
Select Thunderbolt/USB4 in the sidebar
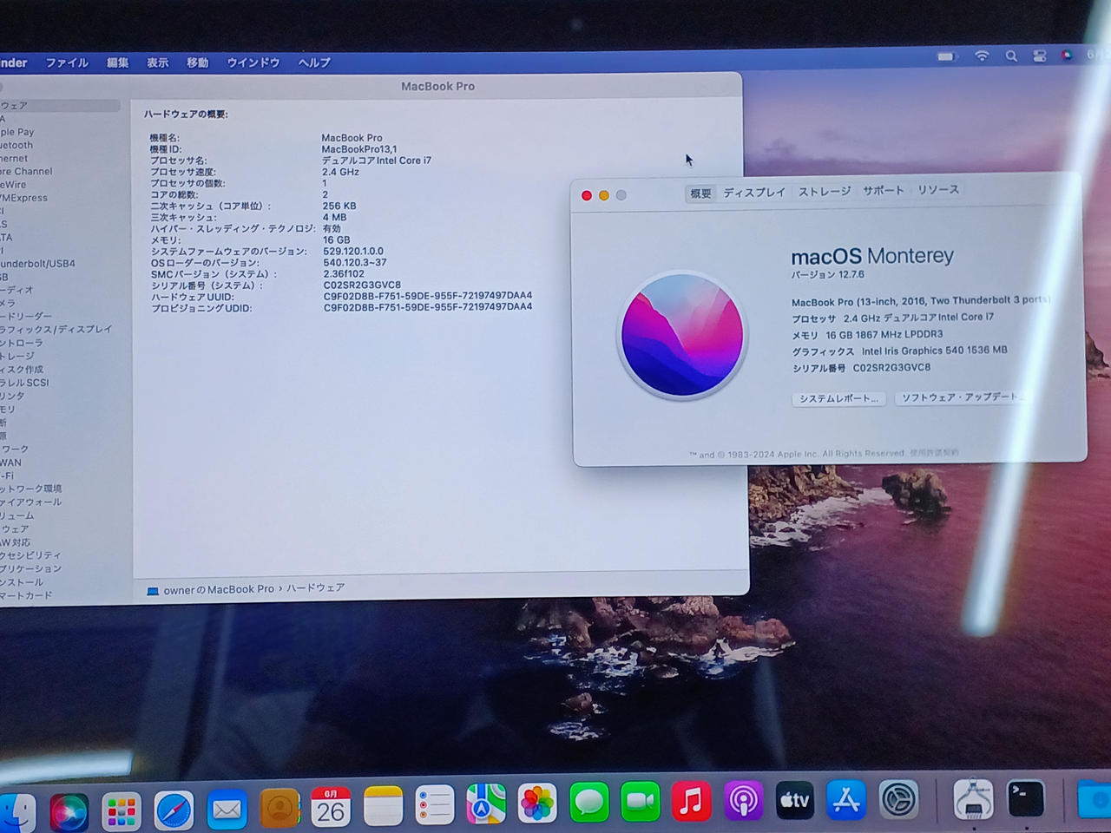[37, 264]
